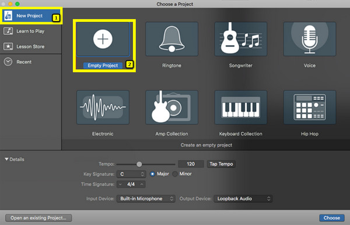Click the Amp Collection label
Viewport: 350px width, 225px height.
click(x=171, y=134)
